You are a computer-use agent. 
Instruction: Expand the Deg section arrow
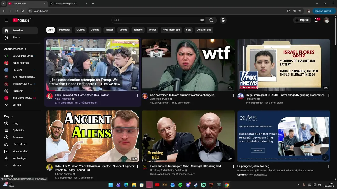pos(12,116)
